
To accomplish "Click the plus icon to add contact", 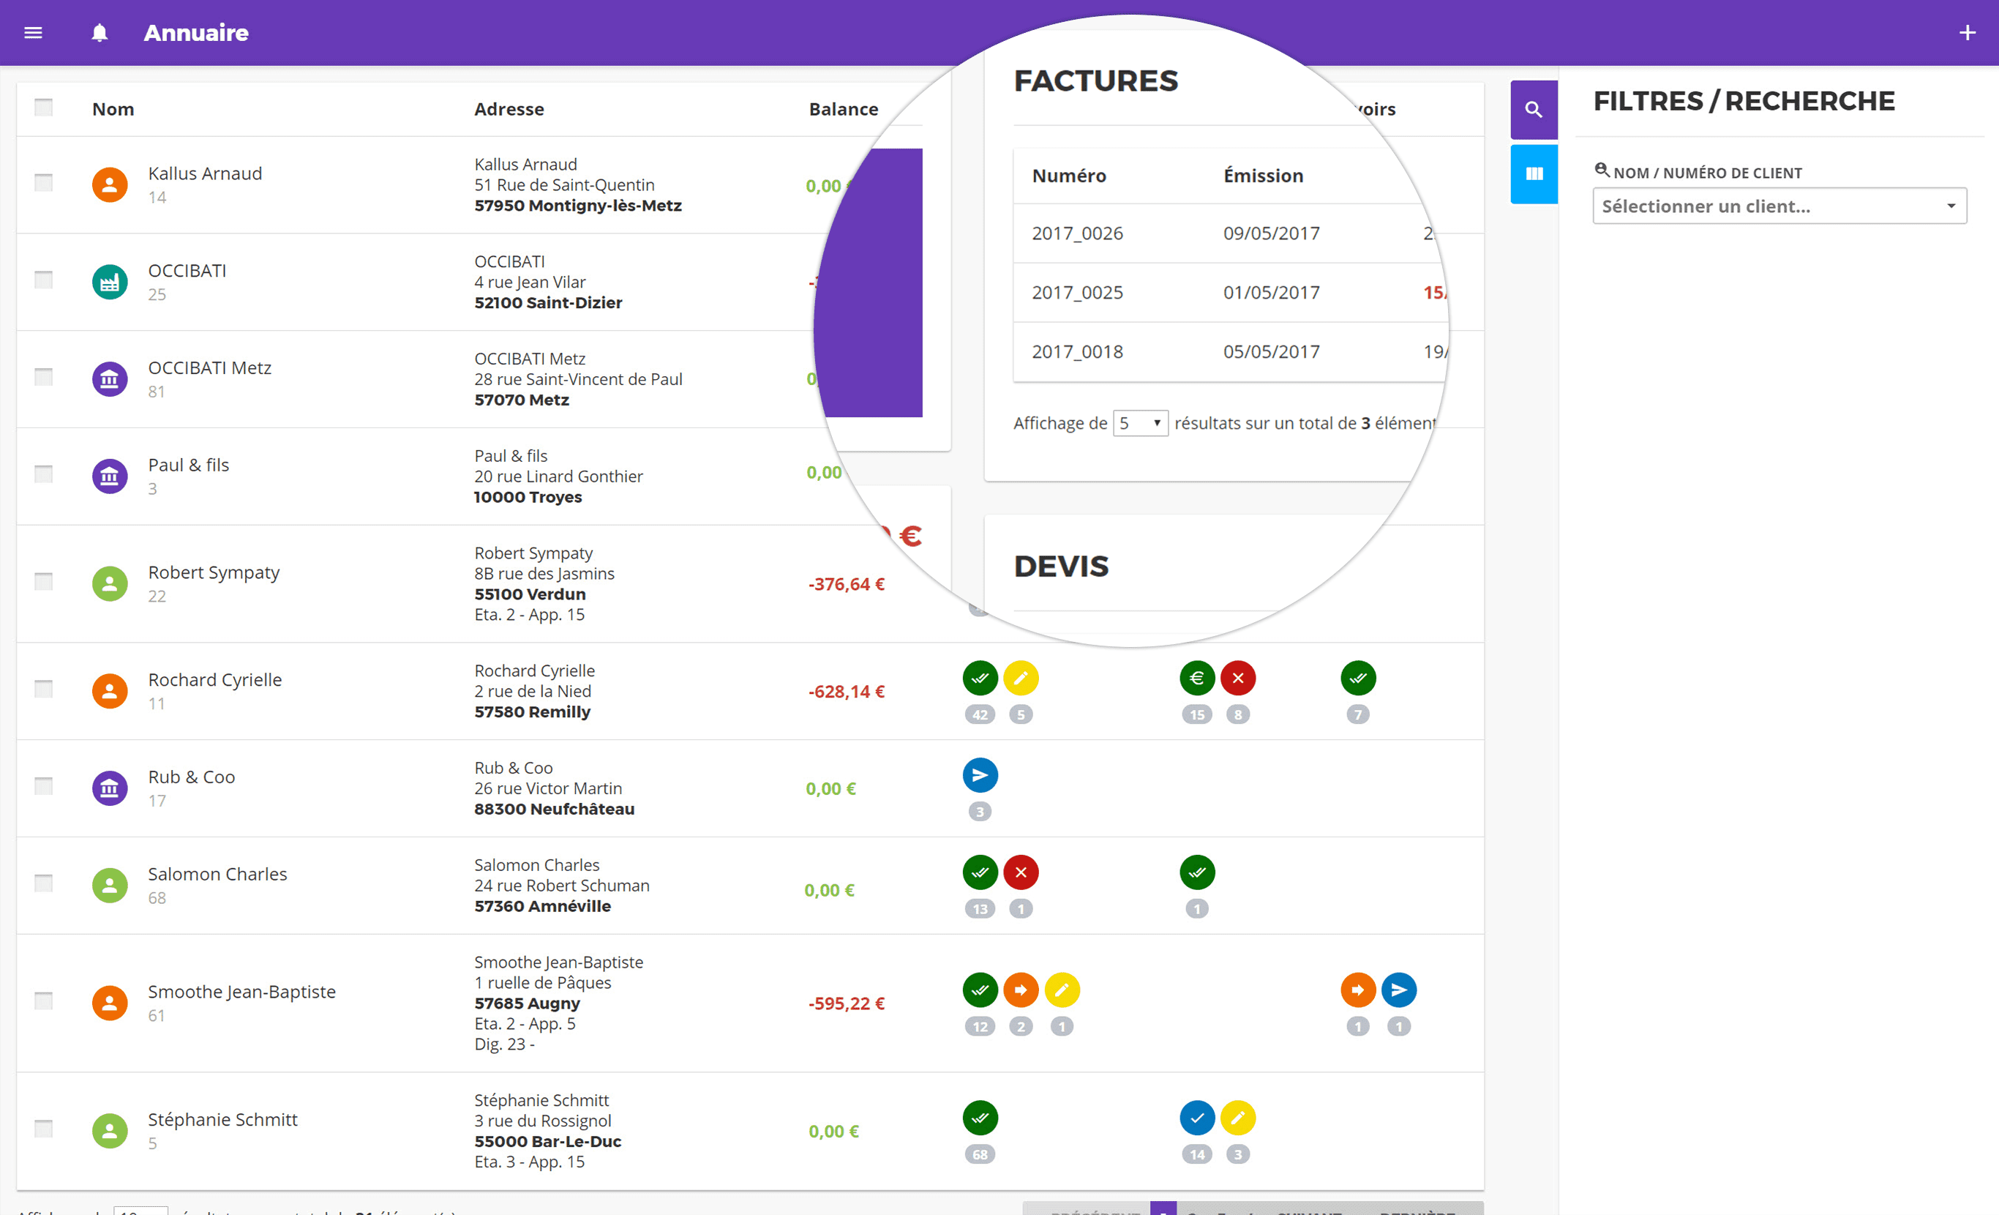I will pyautogui.click(x=1967, y=32).
